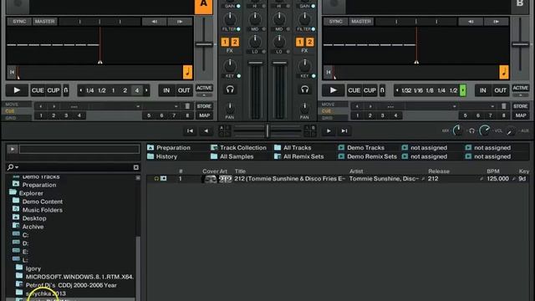Open All Remix Sets favorite
This screenshot has height=301, width=535.
pos(299,156)
